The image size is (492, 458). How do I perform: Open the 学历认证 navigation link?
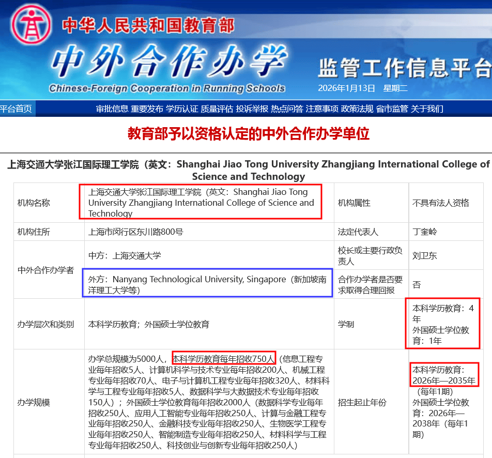tap(182, 109)
